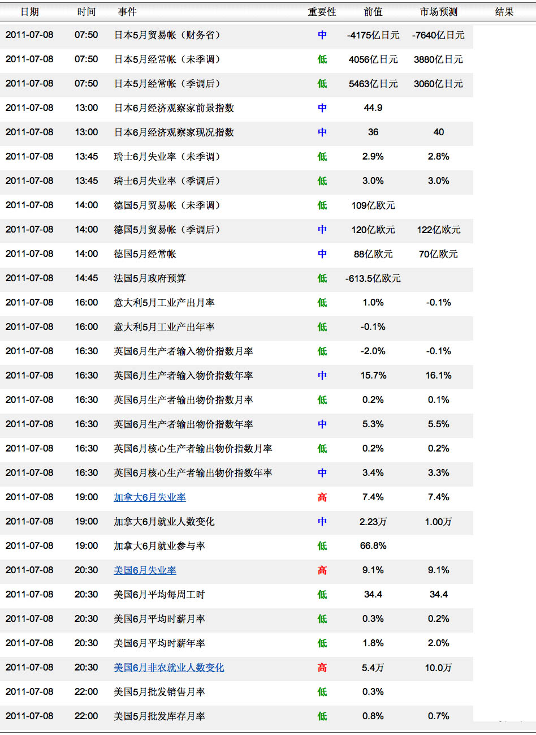Select 德国5月经常帐 event text
Viewport: 536px width, 735px height.
(x=145, y=254)
